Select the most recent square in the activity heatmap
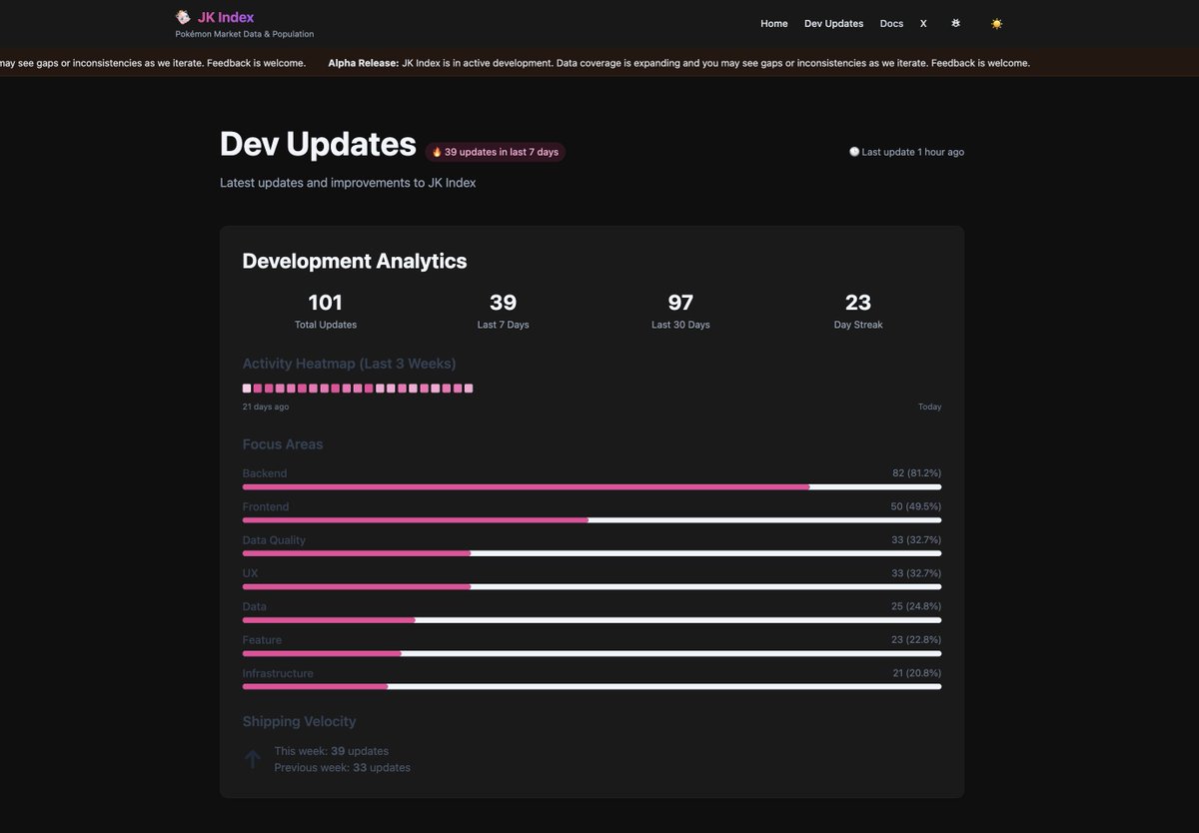 point(468,389)
